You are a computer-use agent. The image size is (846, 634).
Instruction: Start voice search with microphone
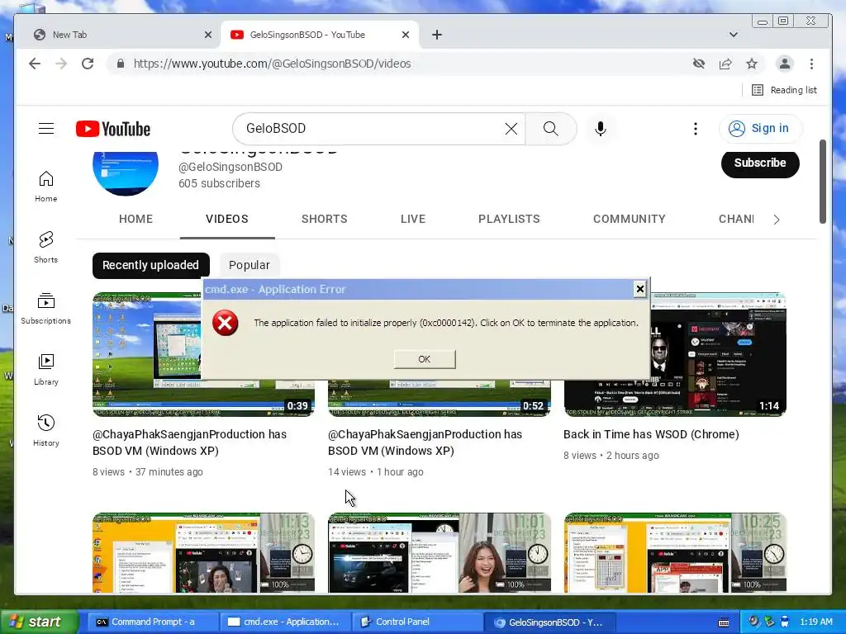601,129
